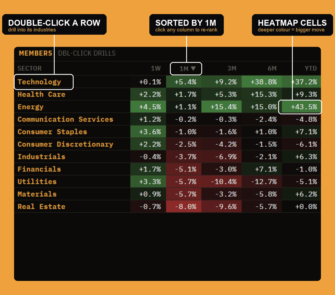Click Energy's 6M cell +15.0%

[262, 107]
